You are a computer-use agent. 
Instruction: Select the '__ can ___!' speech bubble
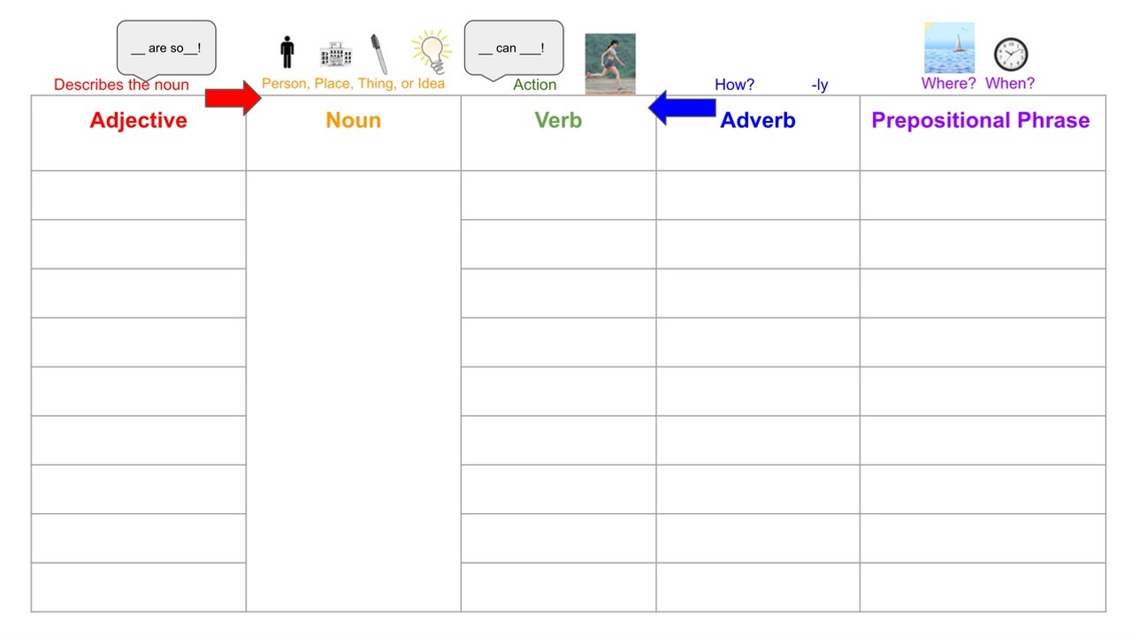513,49
